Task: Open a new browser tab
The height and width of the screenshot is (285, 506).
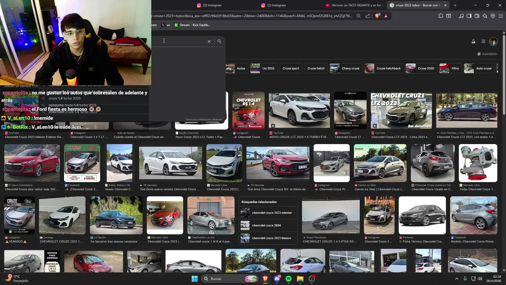Action: click(x=455, y=5)
